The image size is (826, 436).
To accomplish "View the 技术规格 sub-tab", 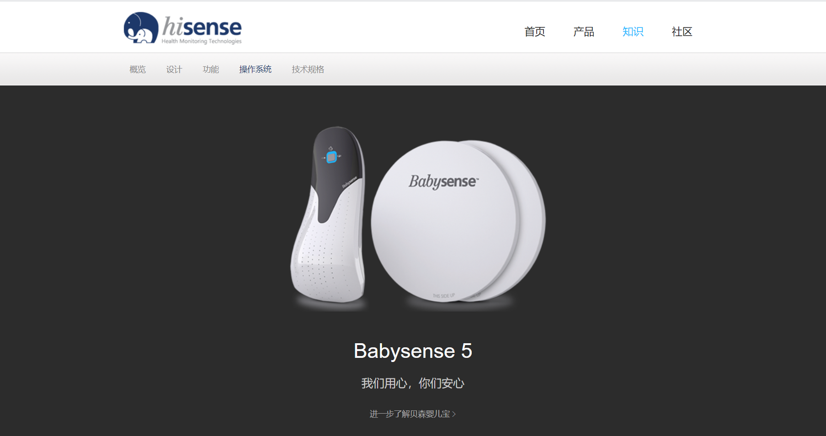I will point(308,69).
